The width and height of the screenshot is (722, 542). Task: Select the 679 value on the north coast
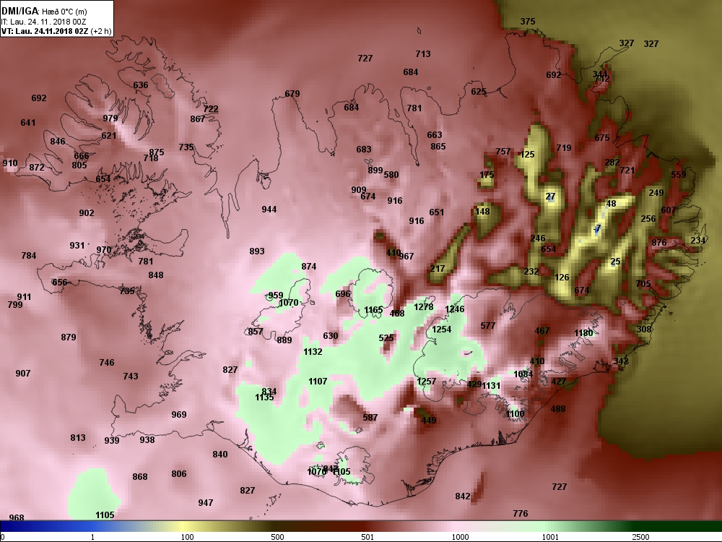tap(292, 94)
